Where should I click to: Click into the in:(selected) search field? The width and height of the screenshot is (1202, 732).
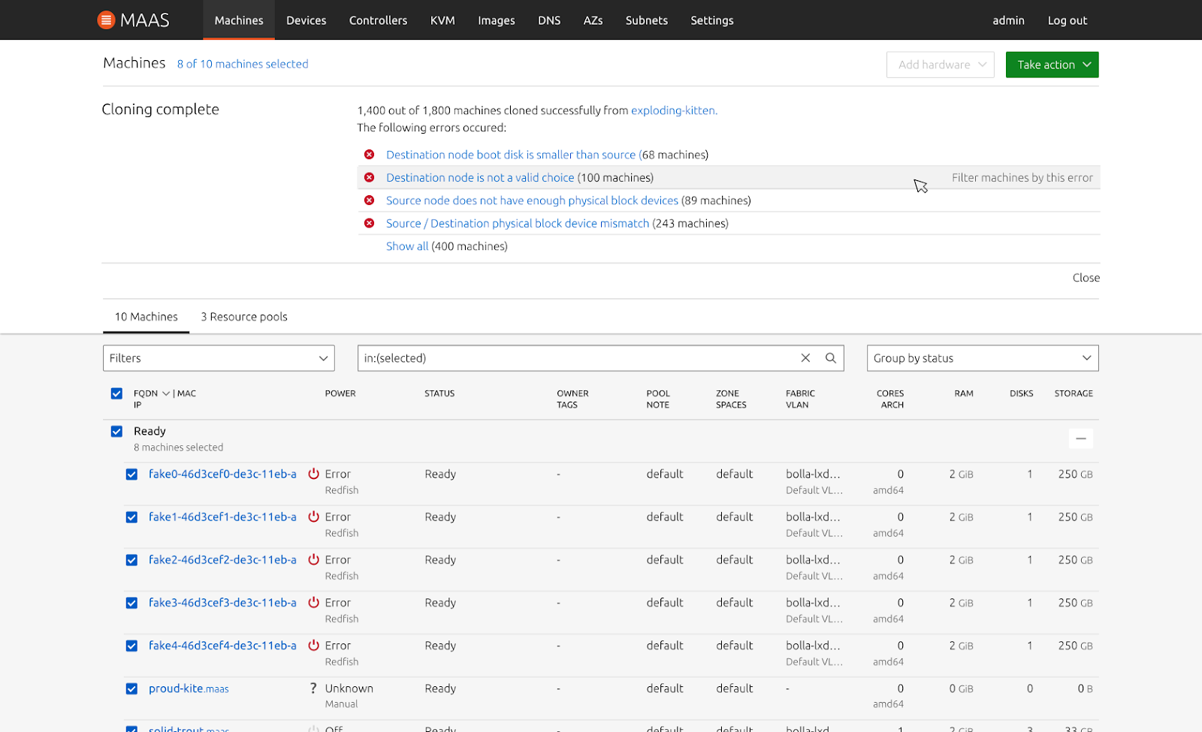pyautogui.click(x=571, y=358)
